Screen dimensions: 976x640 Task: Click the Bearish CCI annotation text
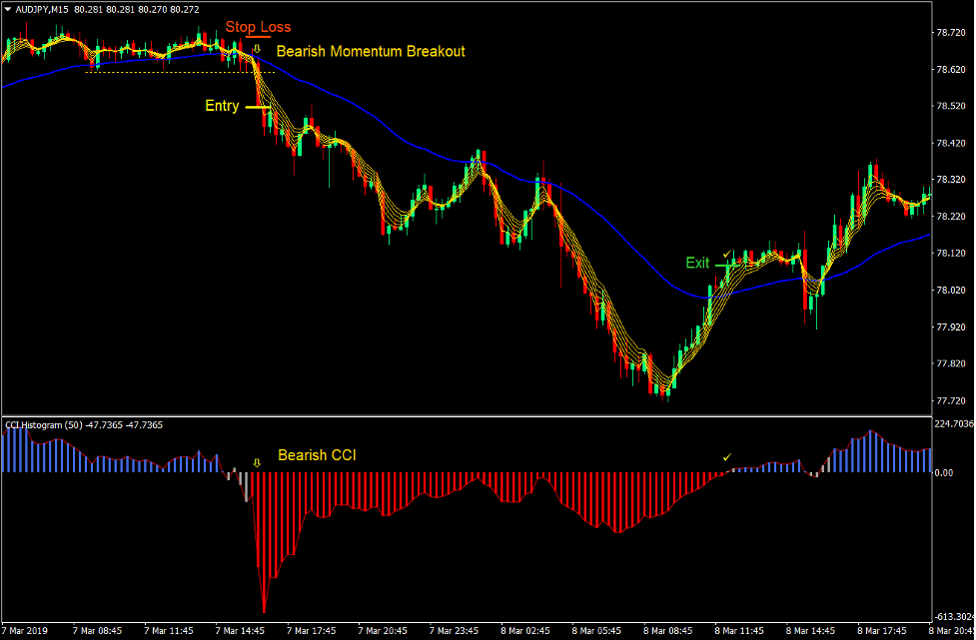[x=317, y=455]
